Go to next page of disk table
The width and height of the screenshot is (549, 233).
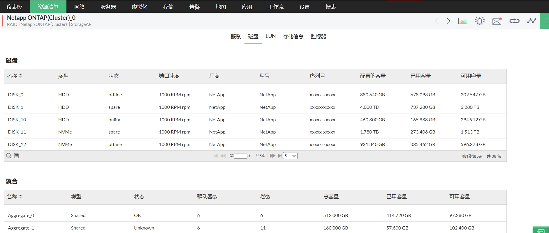272,156
